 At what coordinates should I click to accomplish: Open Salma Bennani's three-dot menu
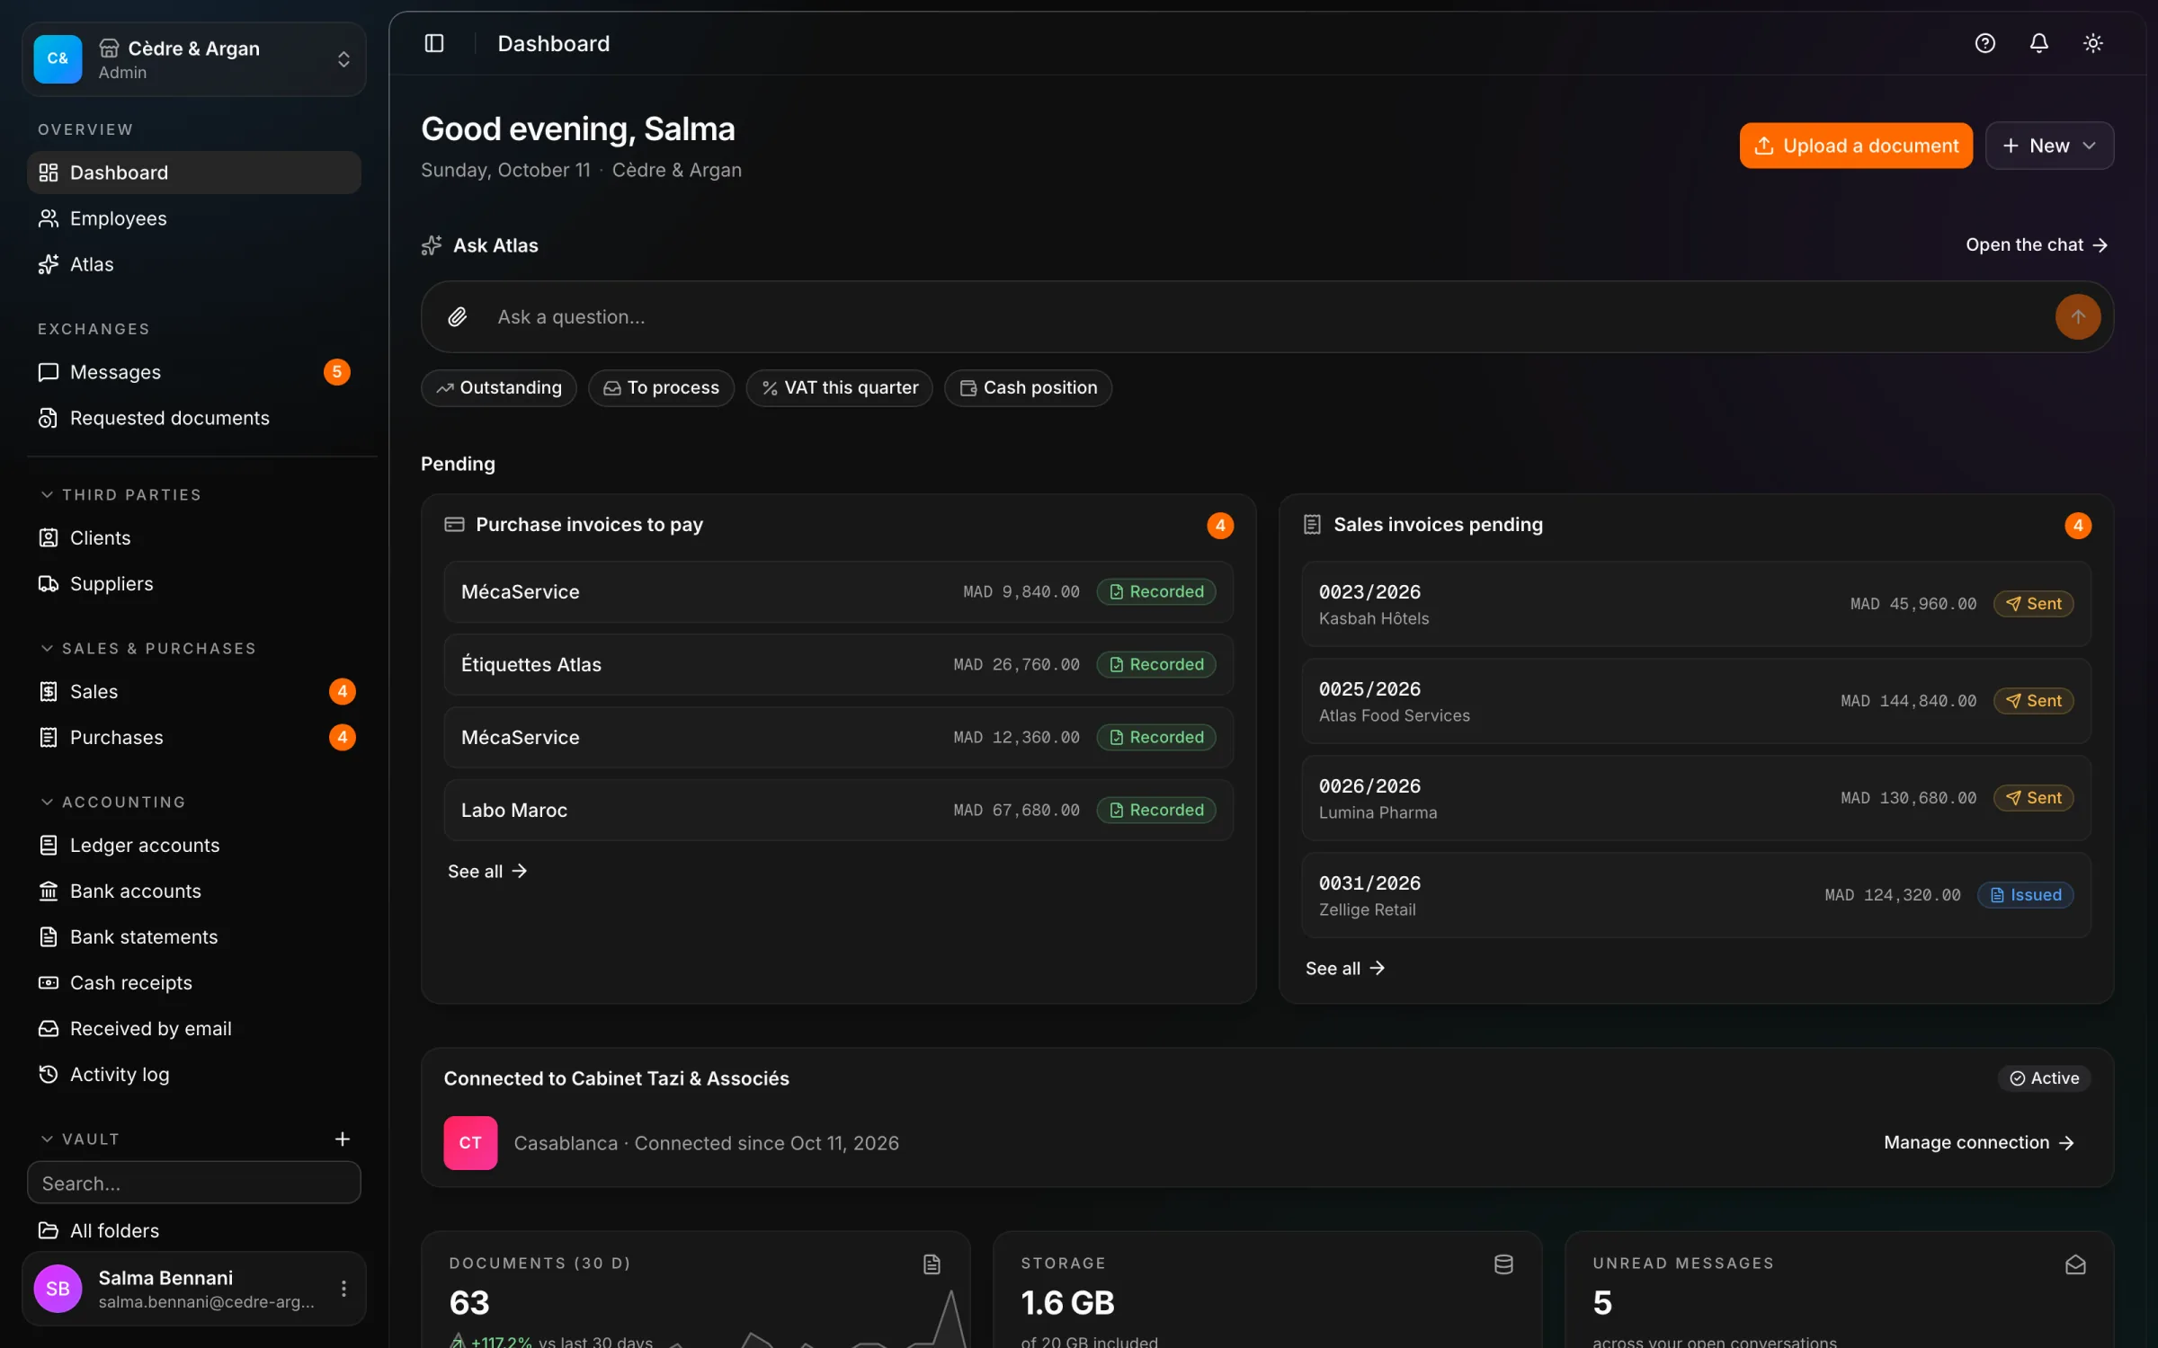point(343,1288)
